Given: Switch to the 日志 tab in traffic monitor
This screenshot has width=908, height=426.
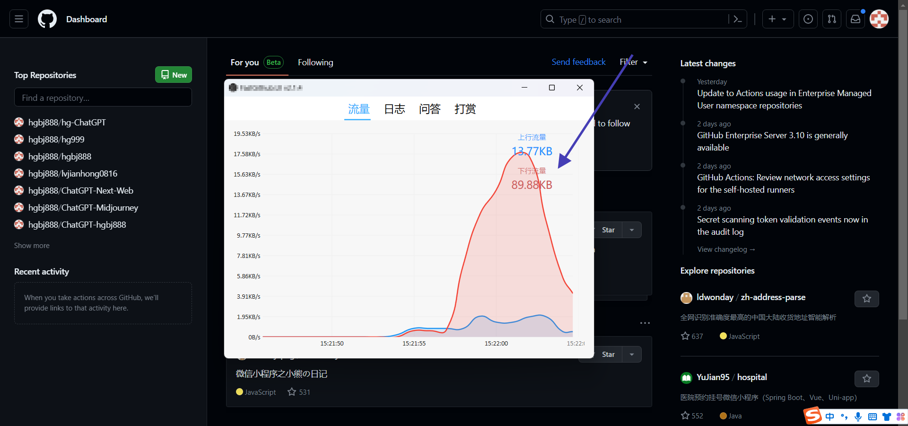Looking at the screenshot, I should click(394, 109).
